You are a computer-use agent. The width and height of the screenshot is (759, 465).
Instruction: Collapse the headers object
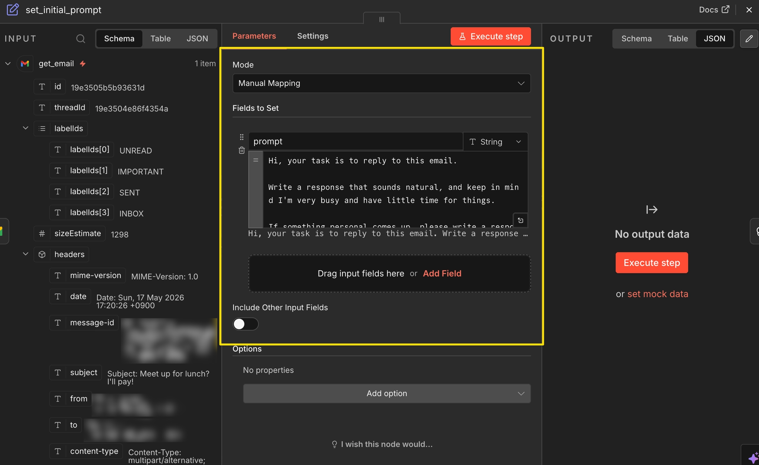(x=26, y=254)
